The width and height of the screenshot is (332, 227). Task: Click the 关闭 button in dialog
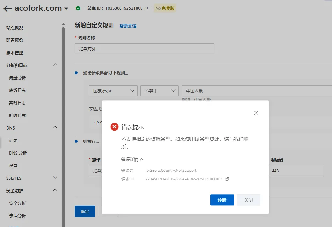248,200
